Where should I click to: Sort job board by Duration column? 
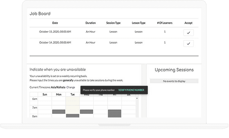(x=90, y=23)
